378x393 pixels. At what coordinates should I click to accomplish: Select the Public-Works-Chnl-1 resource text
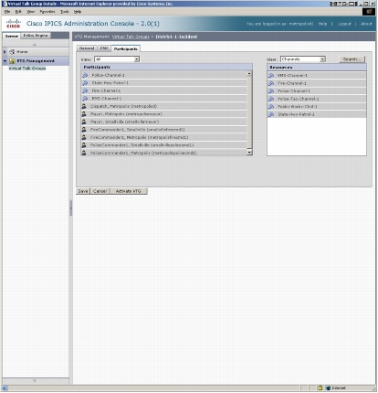[297, 107]
